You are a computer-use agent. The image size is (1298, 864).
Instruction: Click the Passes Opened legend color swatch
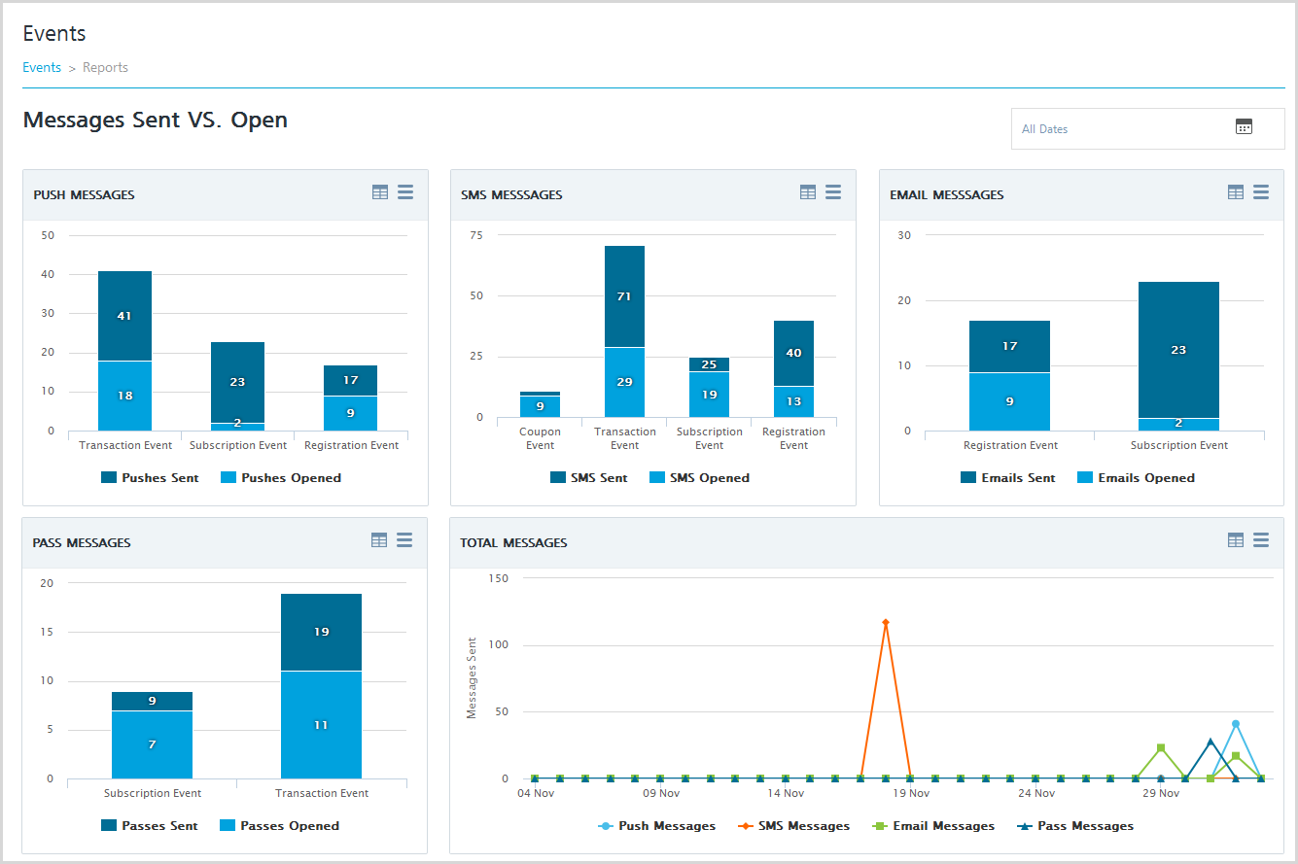[x=228, y=826]
